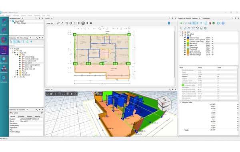Click the round globe icon in 2D toolbar
Screen dimensions: 240x152
[83, 23]
